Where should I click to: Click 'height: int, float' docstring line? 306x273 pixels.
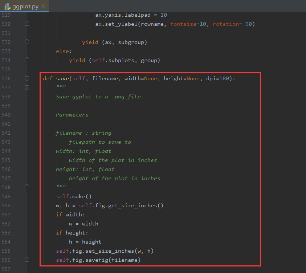pos(85,169)
